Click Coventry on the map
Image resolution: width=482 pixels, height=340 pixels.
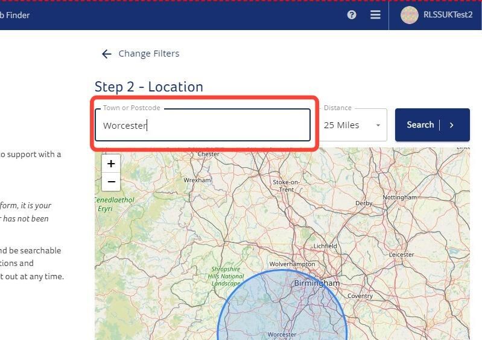coord(360,296)
